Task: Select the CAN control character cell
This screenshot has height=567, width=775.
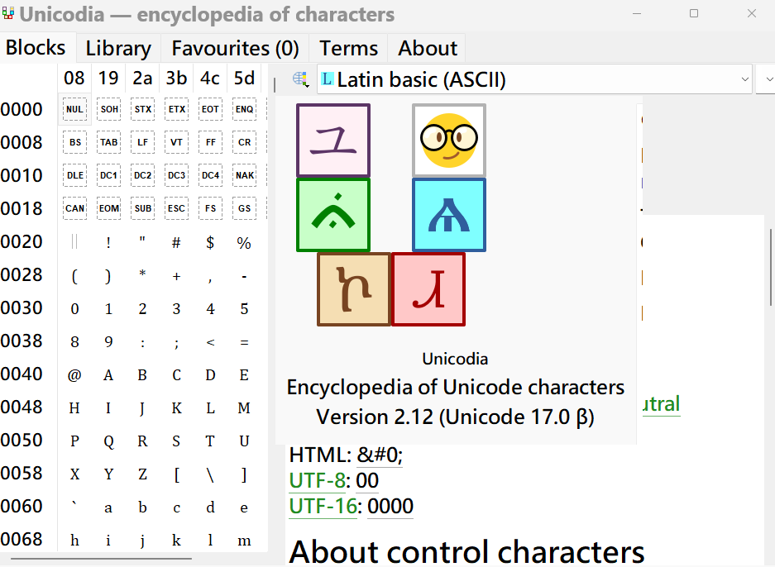Action: [74, 208]
